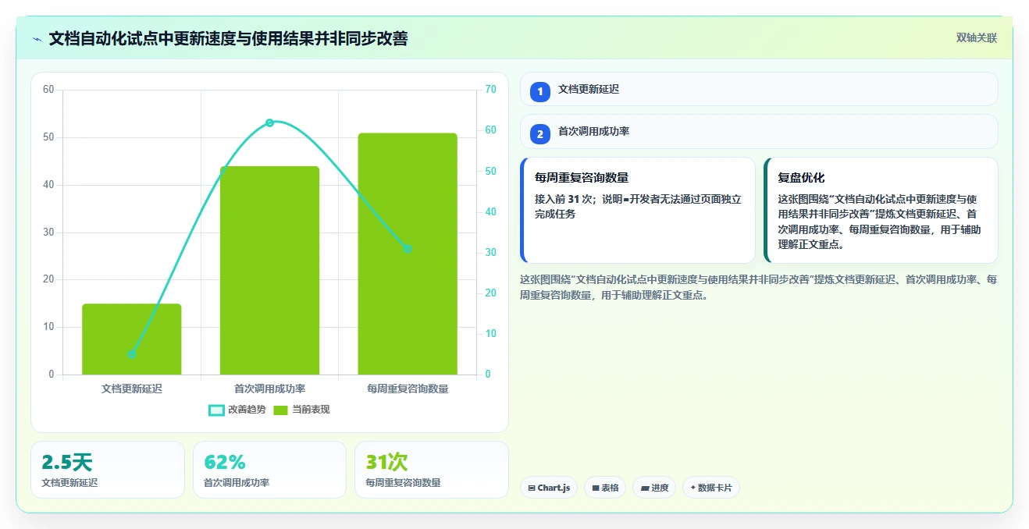
Task: Click the summary paragraph below the cards
Action: tap(758, 287)
